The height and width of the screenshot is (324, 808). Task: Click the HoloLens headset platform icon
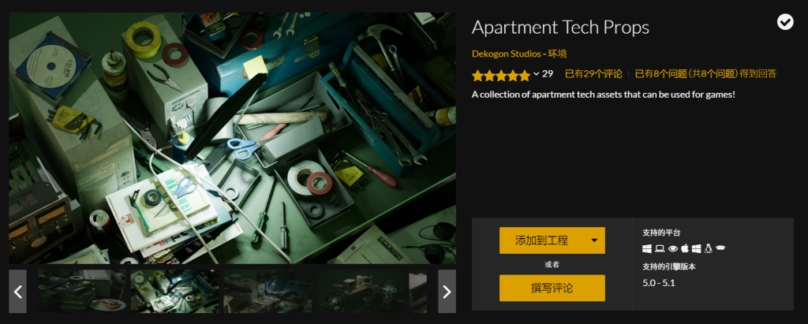[720, 249]
